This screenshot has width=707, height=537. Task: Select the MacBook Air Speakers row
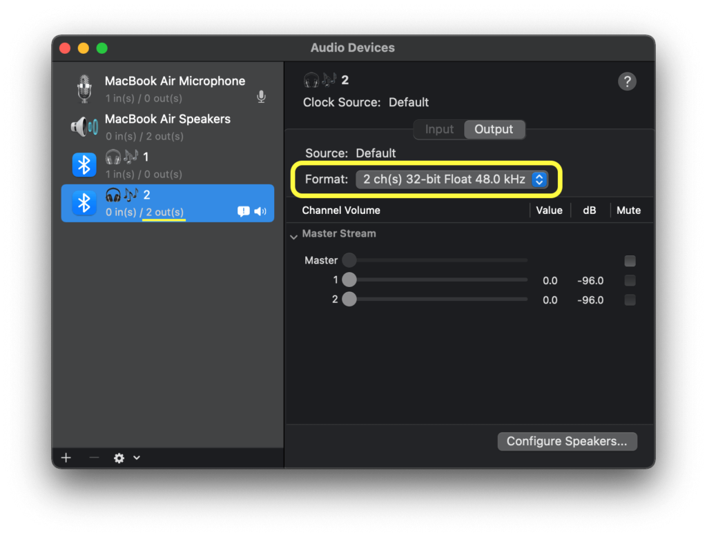tap(168, 127)
